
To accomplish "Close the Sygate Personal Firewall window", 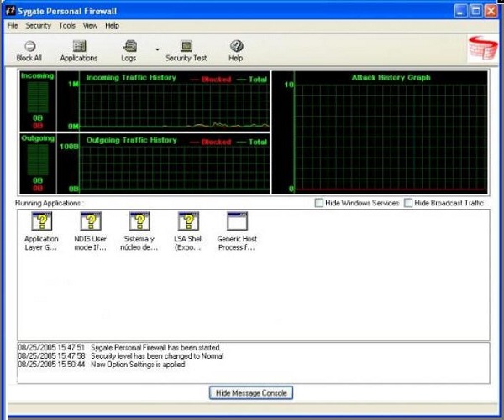I will 491,11.
